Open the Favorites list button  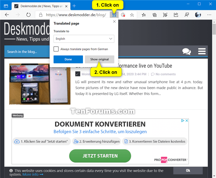coord(144,15)
